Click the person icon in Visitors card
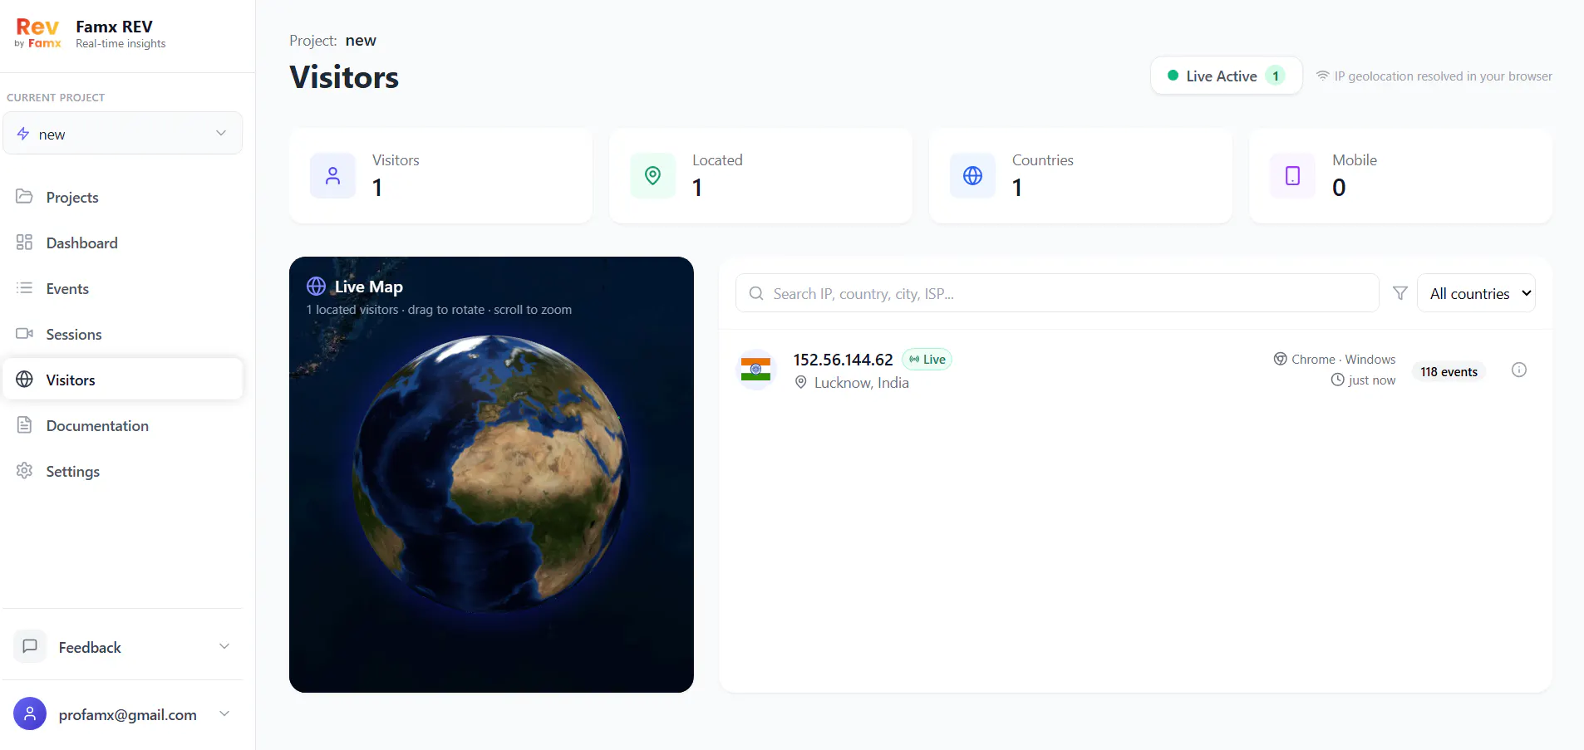 point(332,175)
